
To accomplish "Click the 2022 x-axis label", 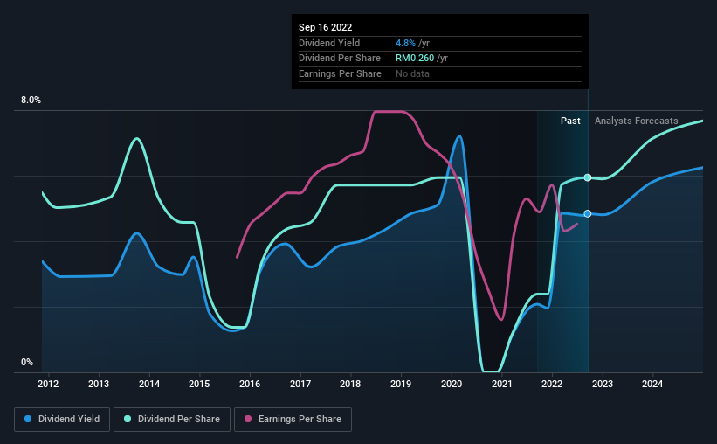I will pyautogui.click(x=552, y=384).
